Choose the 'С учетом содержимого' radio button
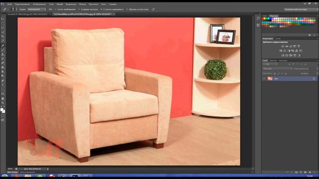This screenshot has height=179, width=319. (101, 9)
